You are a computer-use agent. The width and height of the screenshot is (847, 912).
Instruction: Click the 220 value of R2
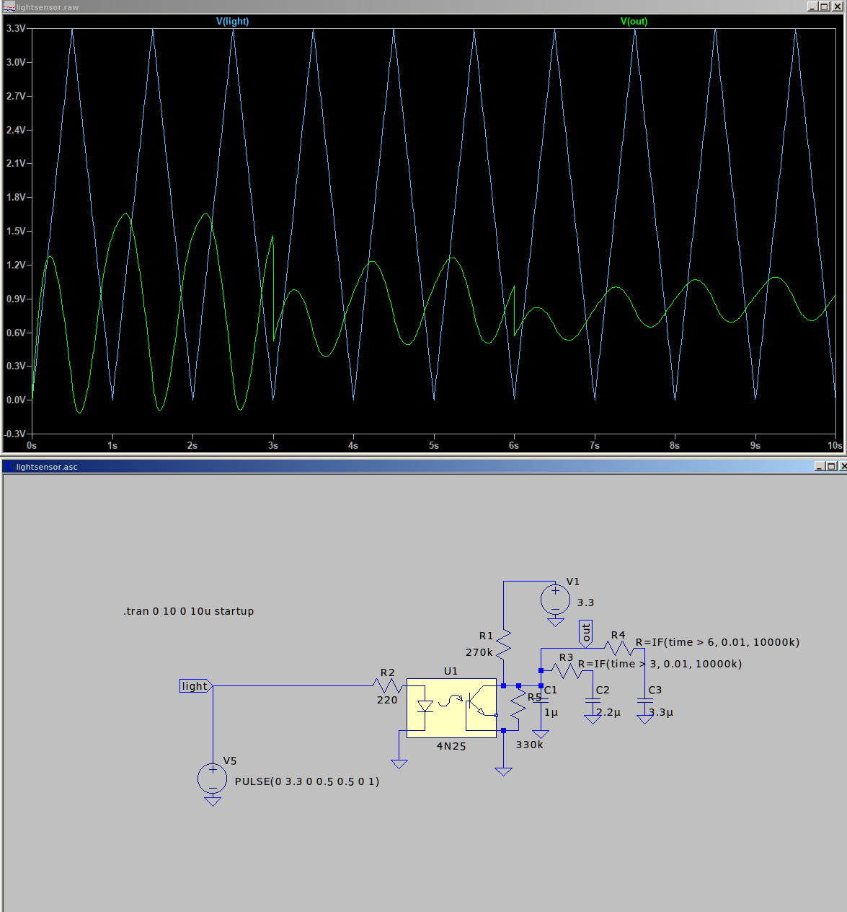point(387,700)
